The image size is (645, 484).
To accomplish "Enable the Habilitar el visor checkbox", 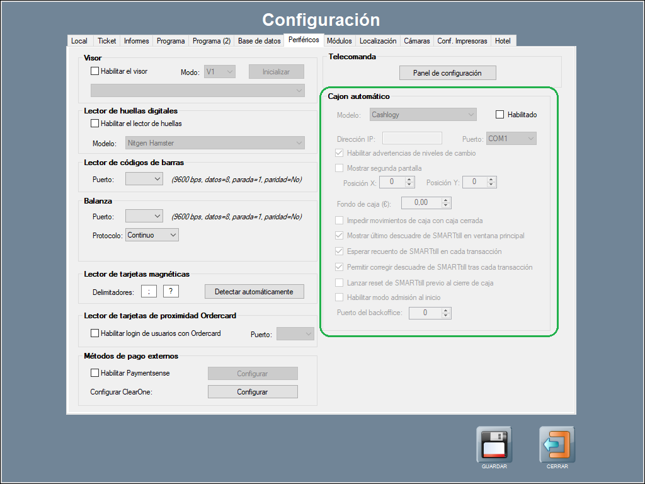I will (x=96, y=72).
